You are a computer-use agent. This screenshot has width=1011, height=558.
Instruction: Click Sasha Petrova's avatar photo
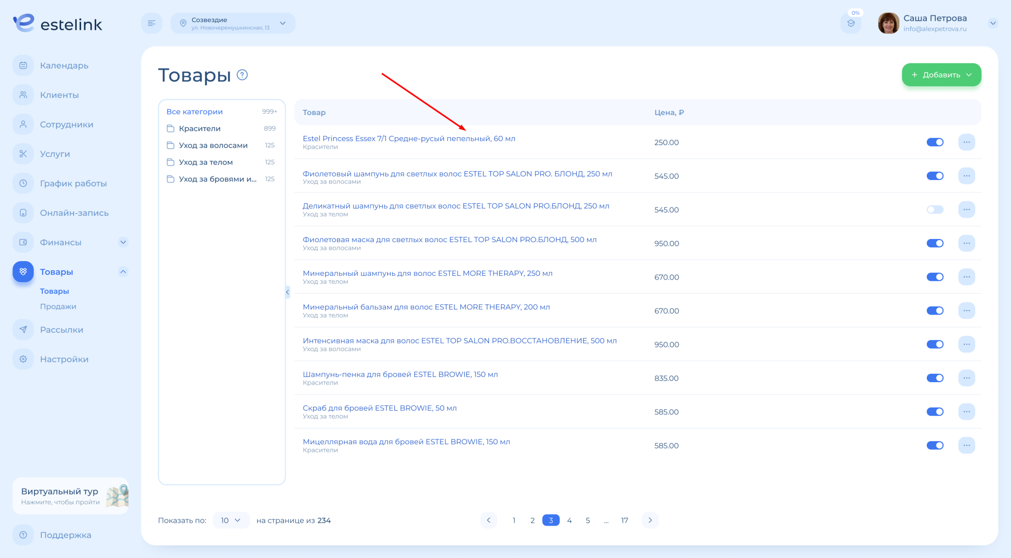coord(888,23)
